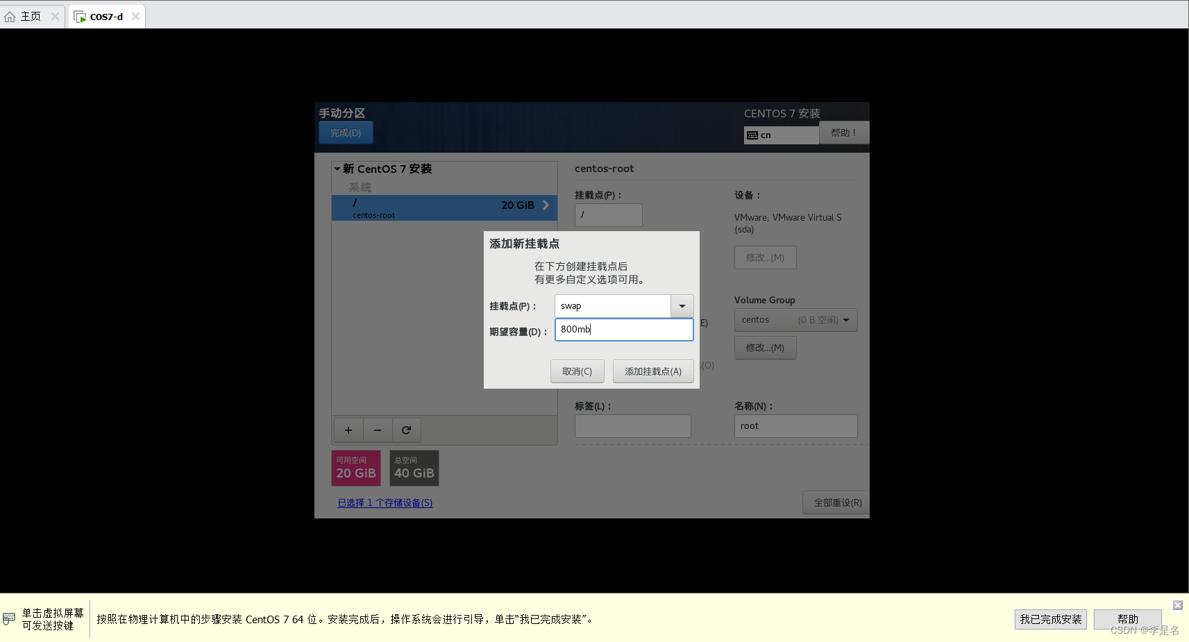Screen dimensions: 1189x642
Task: Click the 总空间 40 GiB box
Action: pyautogui.click(x=414, y=468)
